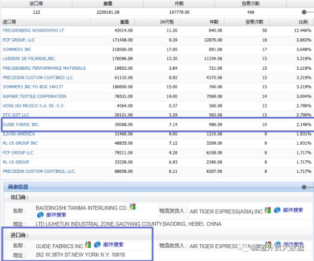The height and width of the screenshot is (261, 314).
Task: Click the blue mail icon in the 物流发货人 row
Action: (x=277, y=210)
